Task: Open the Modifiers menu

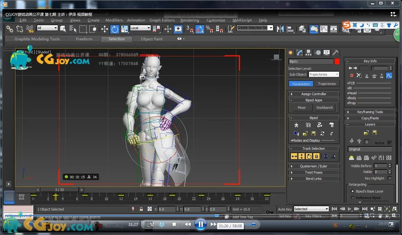Action: pos(114,20)
